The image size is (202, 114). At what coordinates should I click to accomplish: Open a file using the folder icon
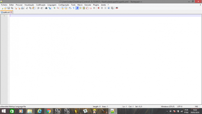click(x=5, y=8)
